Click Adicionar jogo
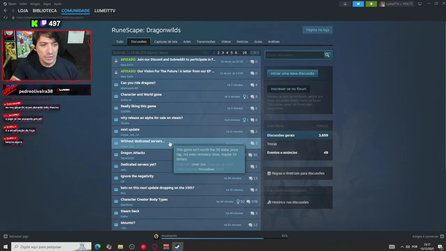 pyautogui.click(x=16, y=236)
